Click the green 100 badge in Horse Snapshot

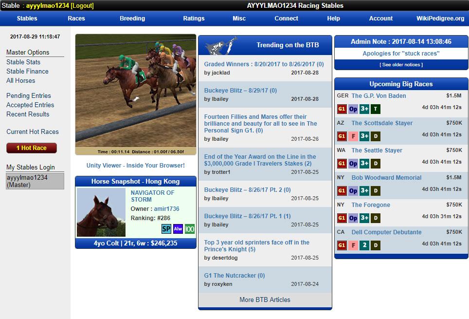189,229
